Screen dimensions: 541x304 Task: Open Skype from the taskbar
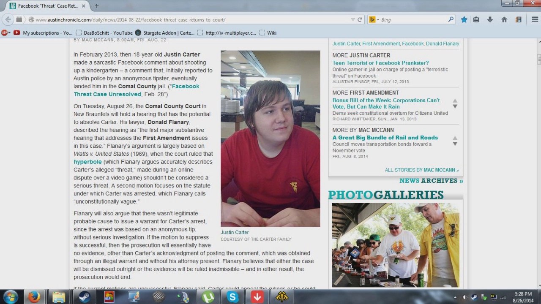click(x=232, y=297)
